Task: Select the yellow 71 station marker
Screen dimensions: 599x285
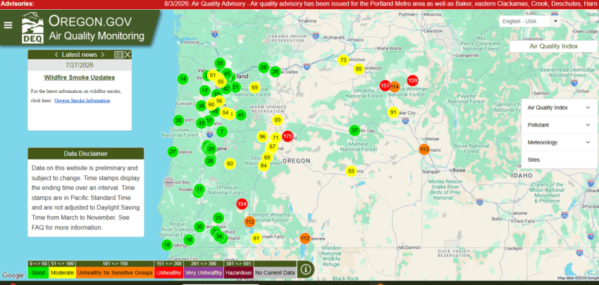Action: pos(276,138)
